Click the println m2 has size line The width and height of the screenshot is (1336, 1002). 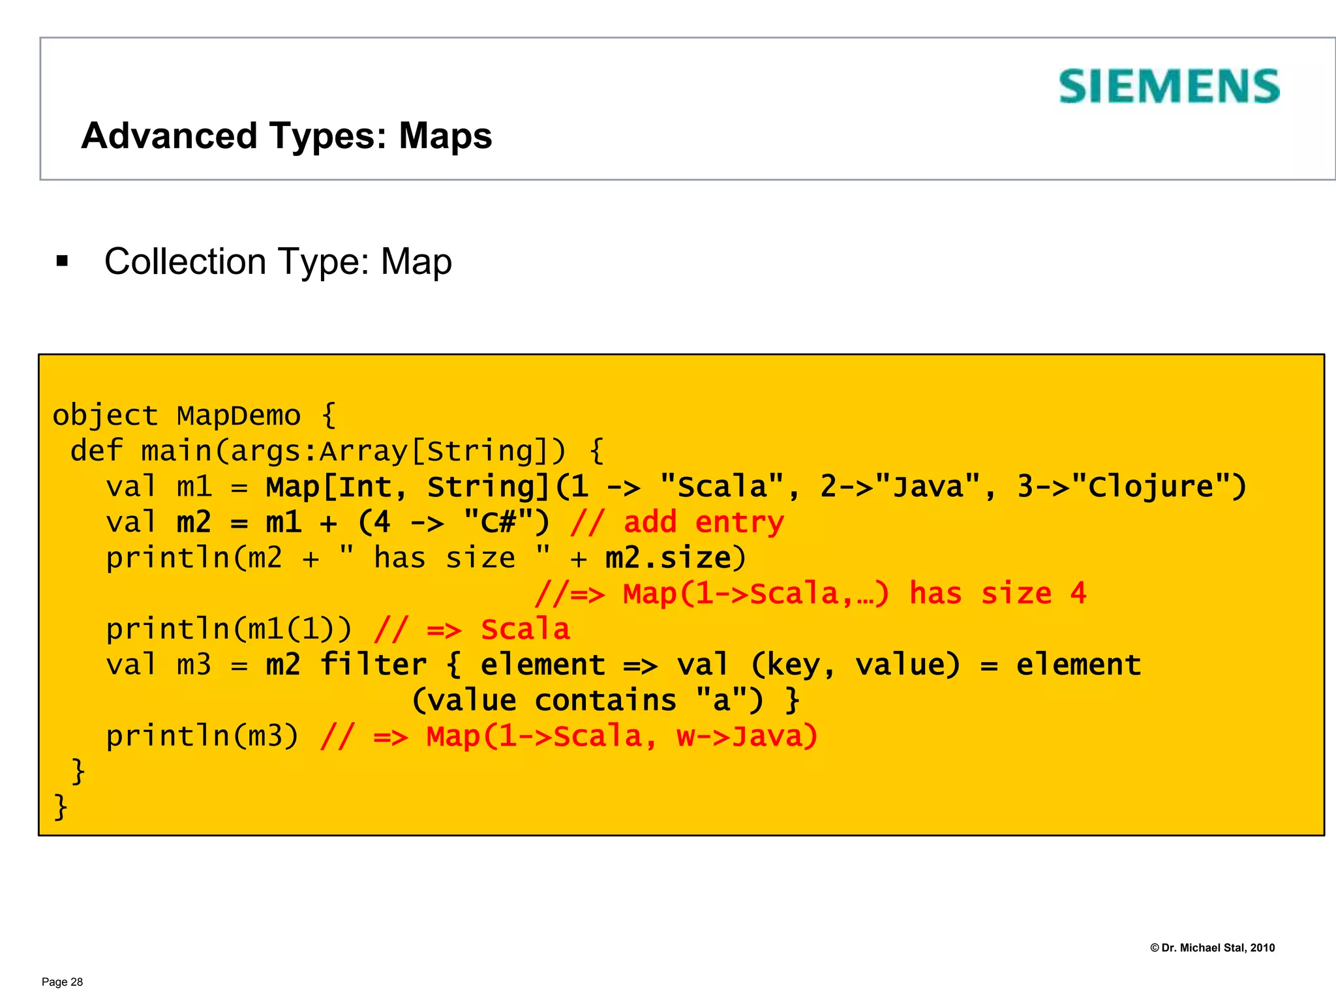pyautogui.click(x=425, y=558)
